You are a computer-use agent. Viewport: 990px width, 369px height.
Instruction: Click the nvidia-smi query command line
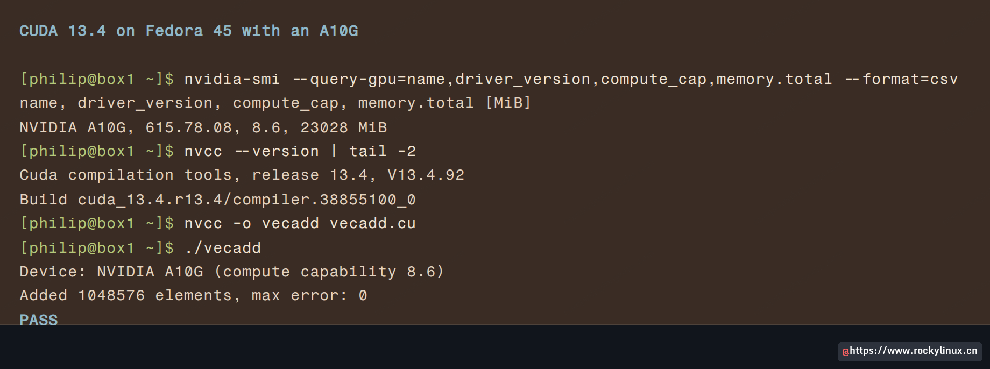pyautogui.click(x=489, y=79)
